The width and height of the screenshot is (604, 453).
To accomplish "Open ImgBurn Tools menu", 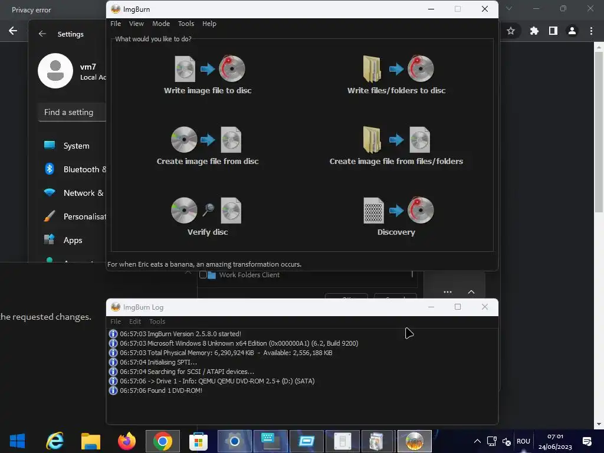I will [x=186, y=24].
